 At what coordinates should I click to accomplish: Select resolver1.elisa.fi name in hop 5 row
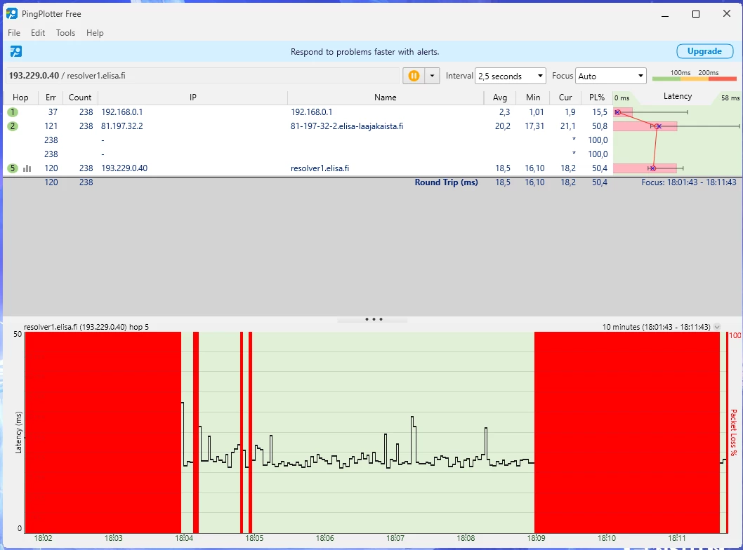[x=320, y=168]
